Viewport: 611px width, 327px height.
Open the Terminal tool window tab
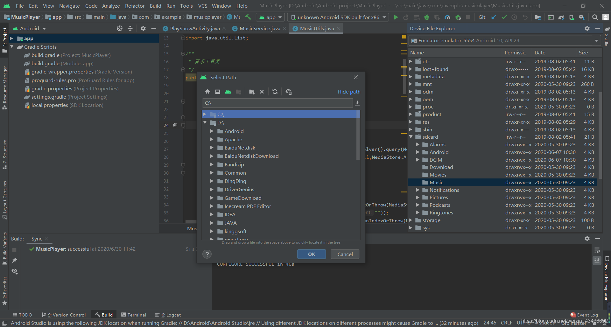134,315
